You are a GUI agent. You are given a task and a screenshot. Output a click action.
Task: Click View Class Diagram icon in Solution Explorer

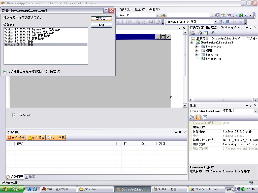coord(213,33)
